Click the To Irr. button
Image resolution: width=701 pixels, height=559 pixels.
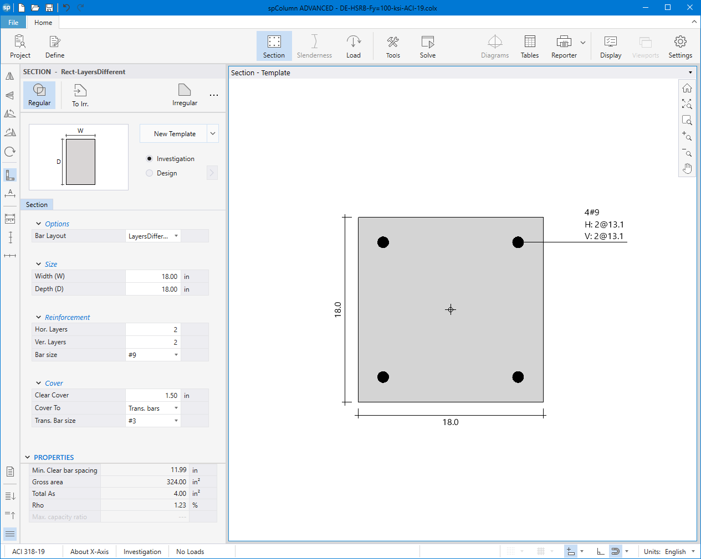80,95
